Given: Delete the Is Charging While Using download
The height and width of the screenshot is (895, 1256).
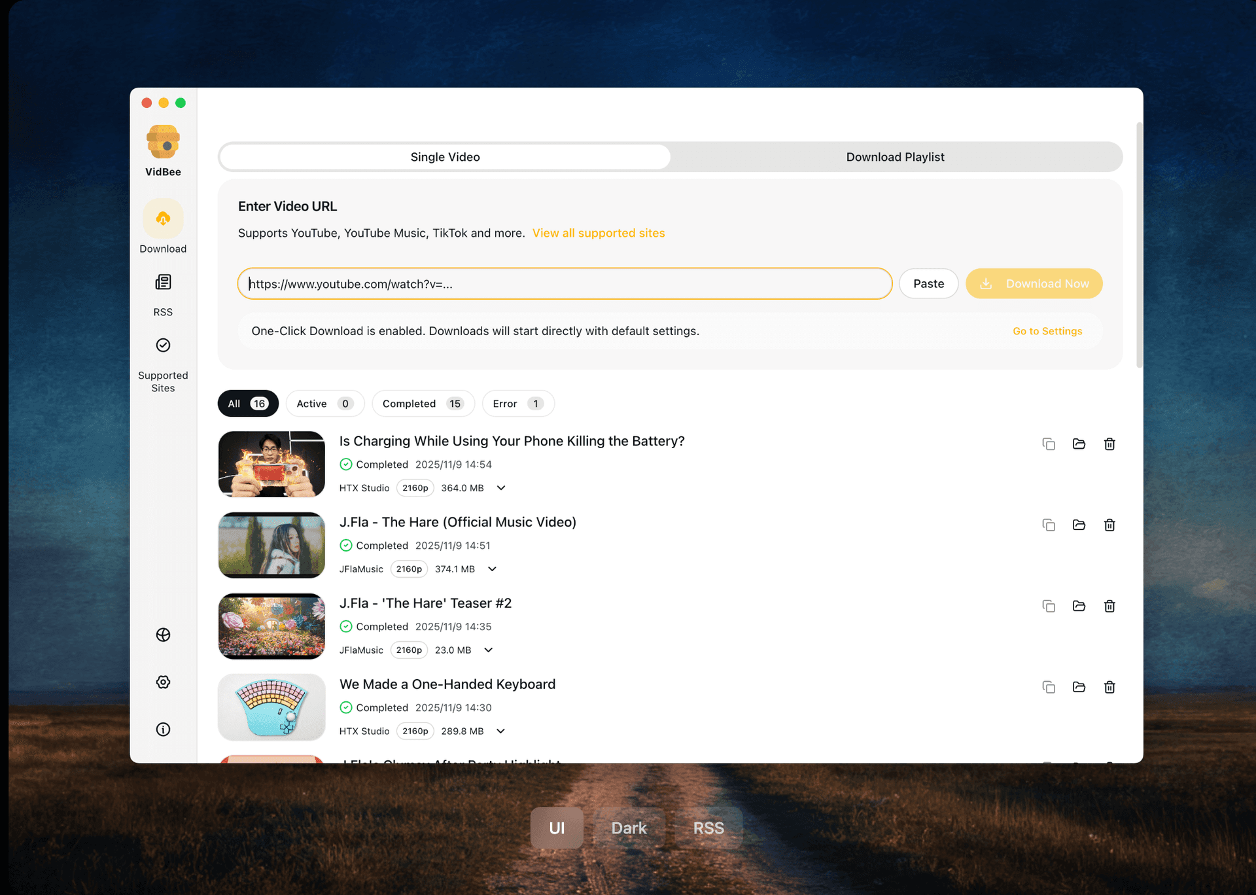Looking at the screenshot, I should (x=1109, y=444).
